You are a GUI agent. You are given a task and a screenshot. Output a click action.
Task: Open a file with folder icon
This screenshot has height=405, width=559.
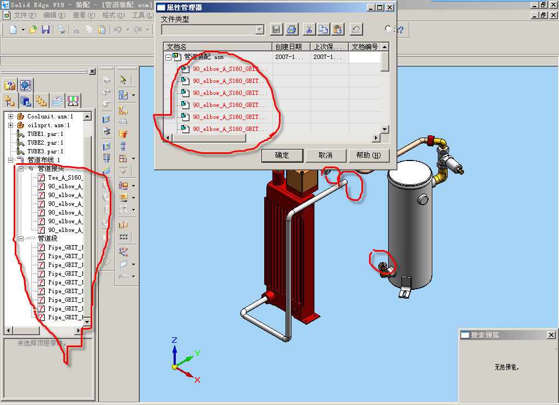[x=33, y=29]
